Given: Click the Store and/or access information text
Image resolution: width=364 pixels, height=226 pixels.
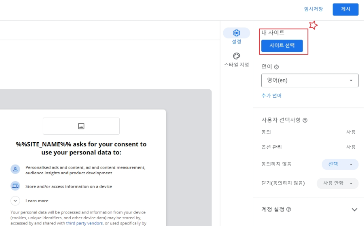Looking at the screenshot, I should click(x=69, y=186).
